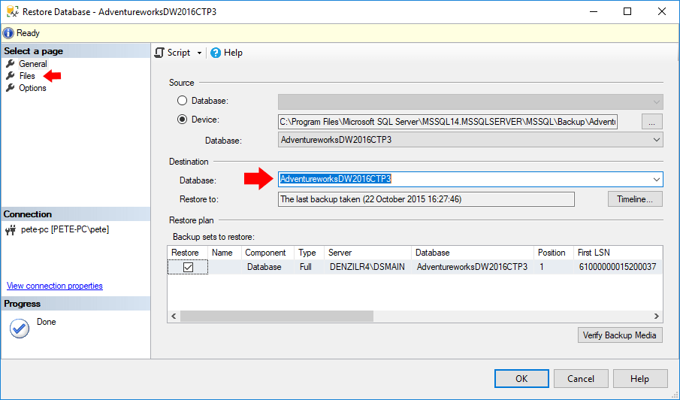Confirm restore with OK button
This screenshot has width=680, height=400.
(521, 379)
